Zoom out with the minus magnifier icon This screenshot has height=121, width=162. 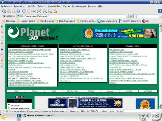tap(50, 11)
